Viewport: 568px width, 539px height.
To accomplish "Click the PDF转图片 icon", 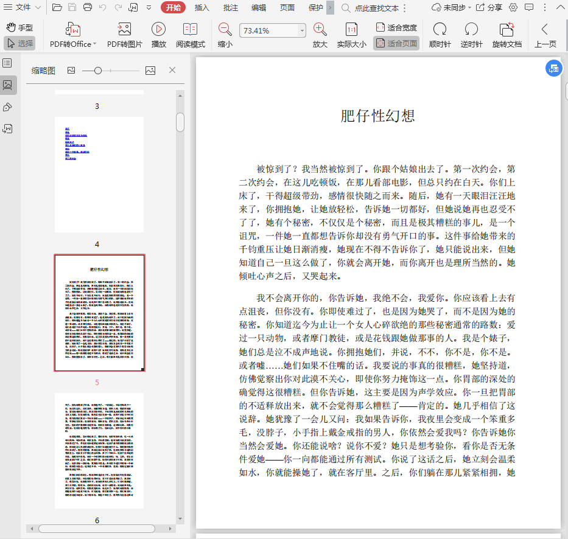I will pos(124,30).
